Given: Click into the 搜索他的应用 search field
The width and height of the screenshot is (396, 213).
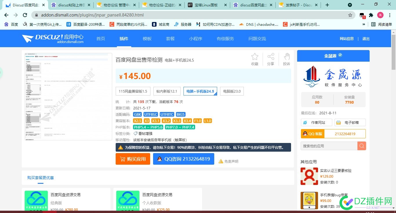Looking at the screenshot, I should click(x=329, y=146).
